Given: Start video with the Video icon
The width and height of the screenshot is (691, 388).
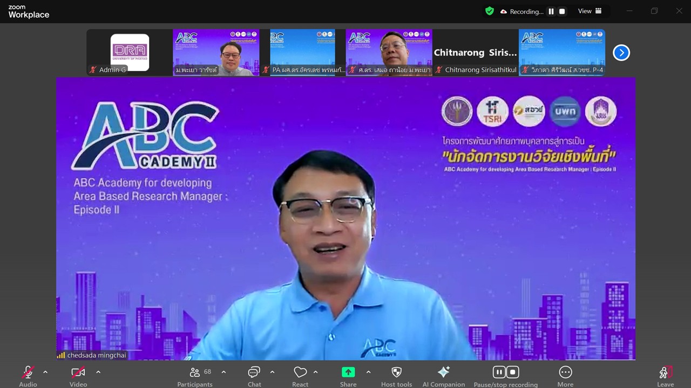Looking at the screenshot, I should click(78, 372).
